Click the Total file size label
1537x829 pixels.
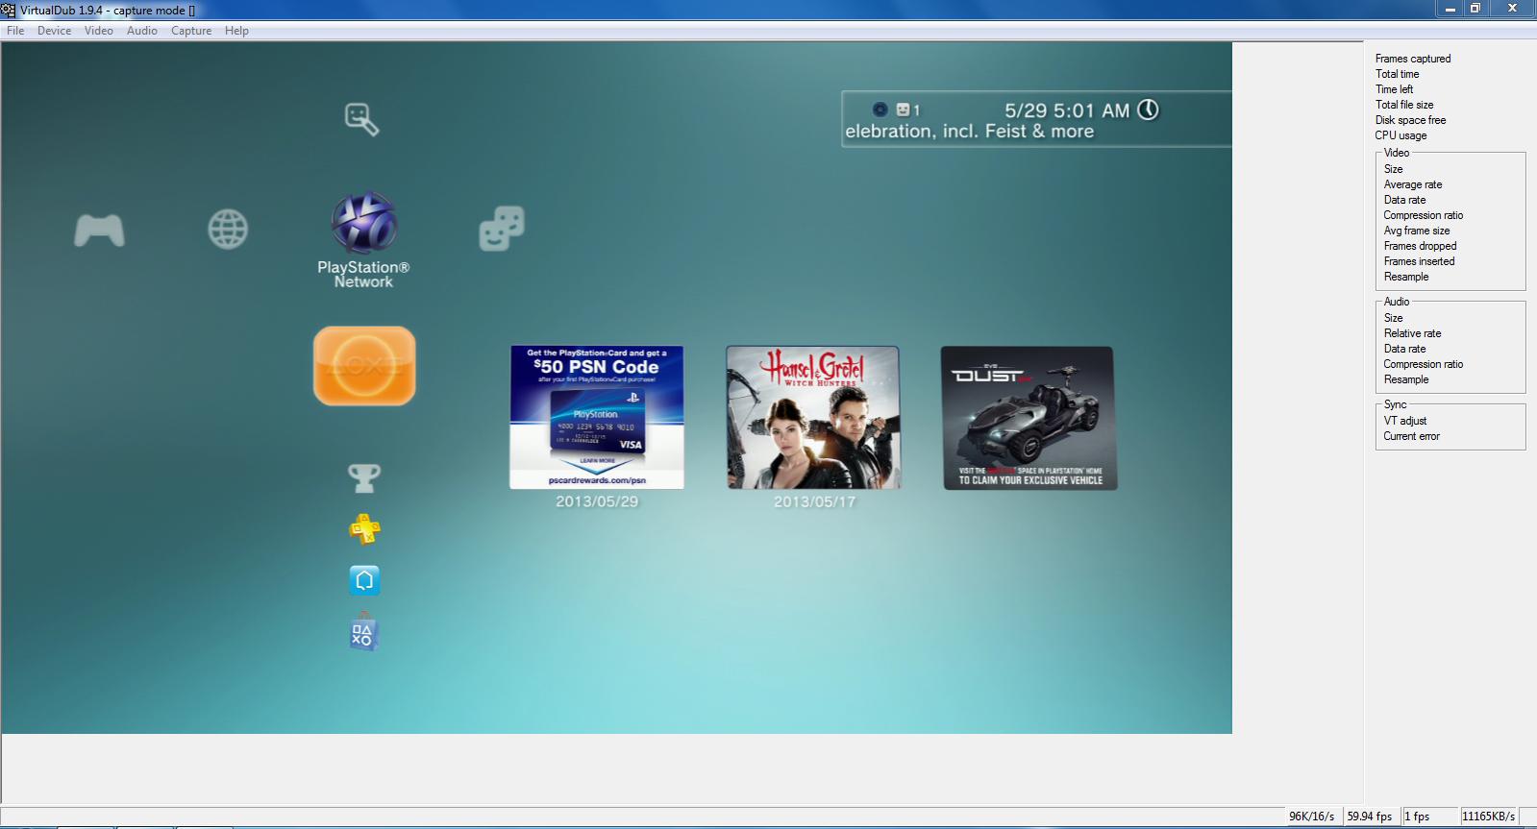1404,105
